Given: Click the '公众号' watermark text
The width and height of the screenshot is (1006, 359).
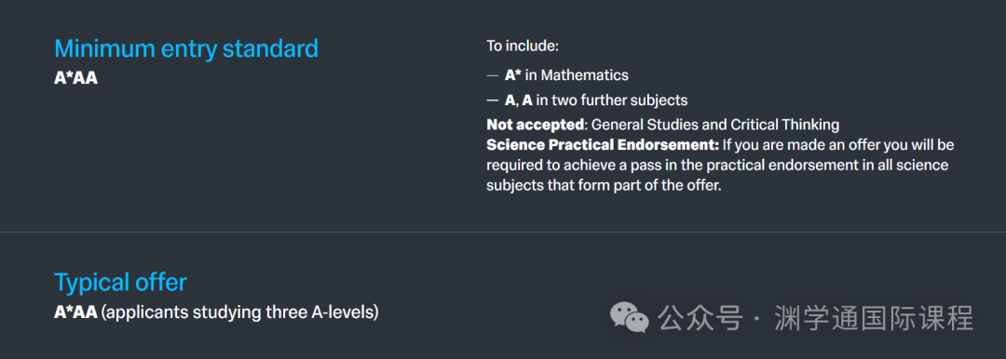Looking at the screenshot, I should [700, 318].
